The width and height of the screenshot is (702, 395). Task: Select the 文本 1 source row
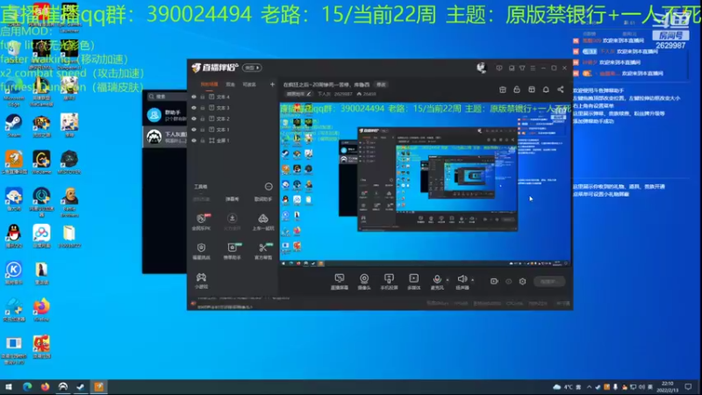tap(233, 129)
